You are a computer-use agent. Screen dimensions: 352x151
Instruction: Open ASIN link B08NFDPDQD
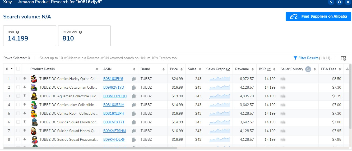coord(115,96)
